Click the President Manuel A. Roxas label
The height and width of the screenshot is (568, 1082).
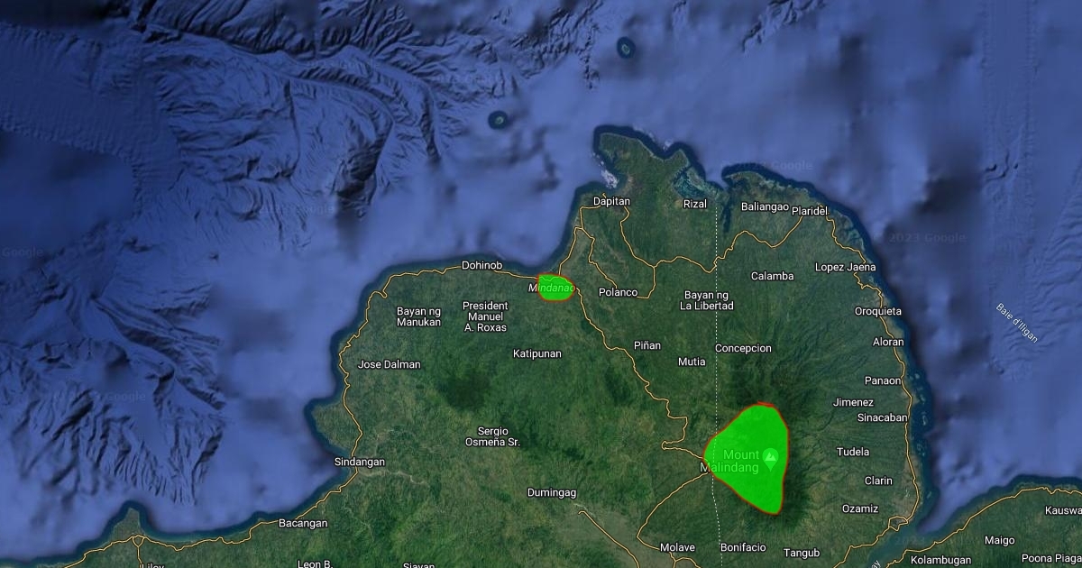(485, 317)
